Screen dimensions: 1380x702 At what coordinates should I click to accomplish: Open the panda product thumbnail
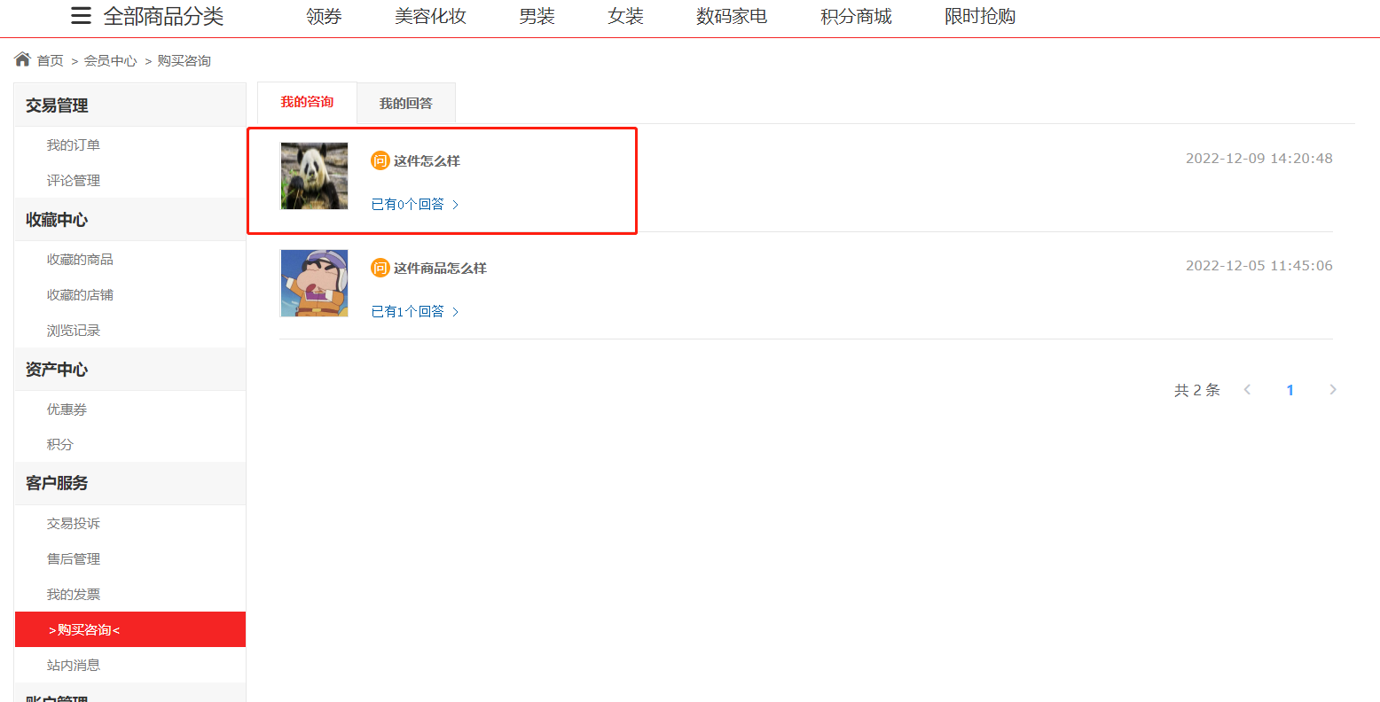[314, 175]
